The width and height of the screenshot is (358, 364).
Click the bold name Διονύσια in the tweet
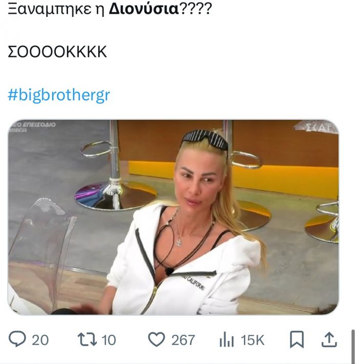[144, 9]
